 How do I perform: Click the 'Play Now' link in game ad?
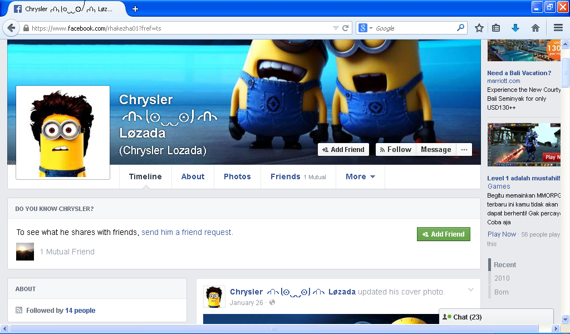[x=502, y=234]
